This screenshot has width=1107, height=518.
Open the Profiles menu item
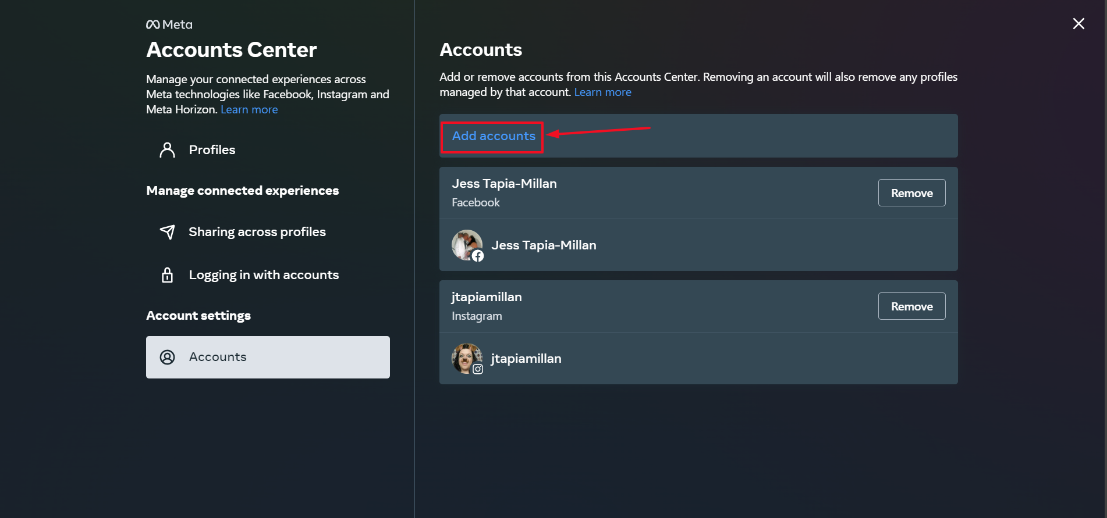268,150
